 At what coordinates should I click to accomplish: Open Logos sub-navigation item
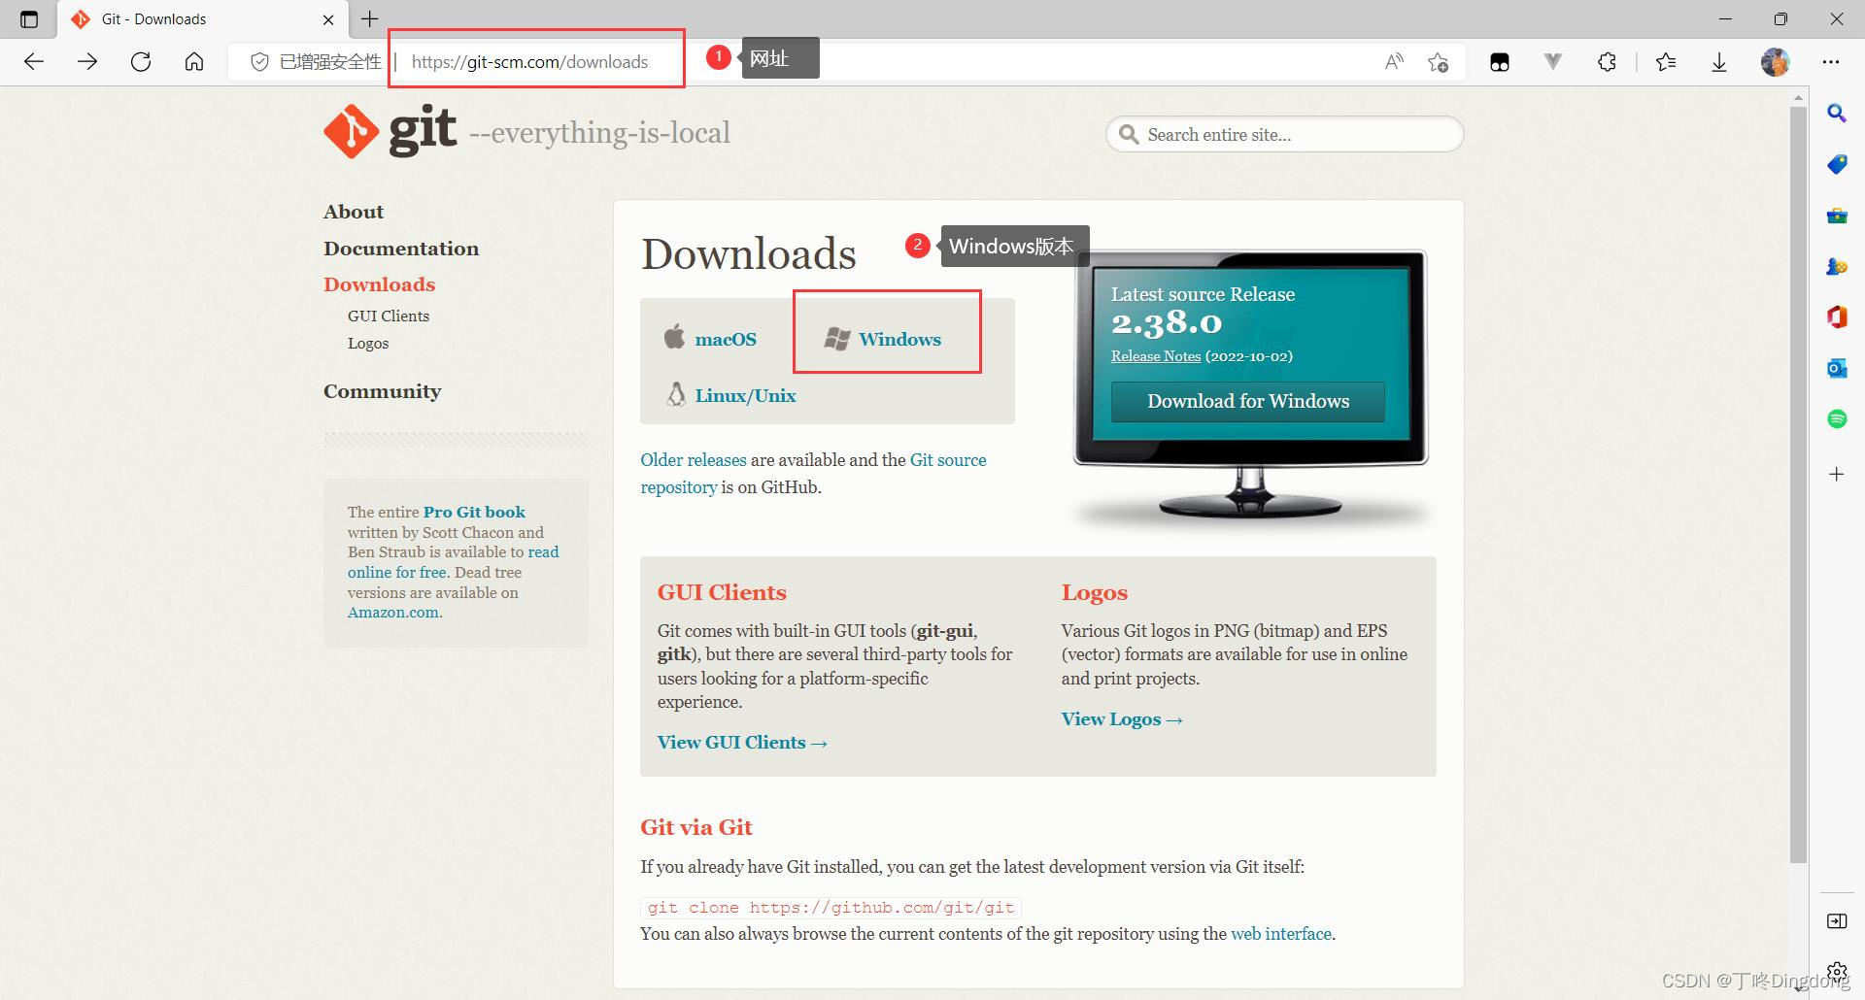pos(368,343)
